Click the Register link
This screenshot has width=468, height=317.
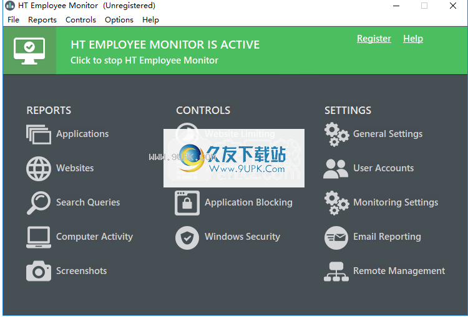tap(374, 39)
